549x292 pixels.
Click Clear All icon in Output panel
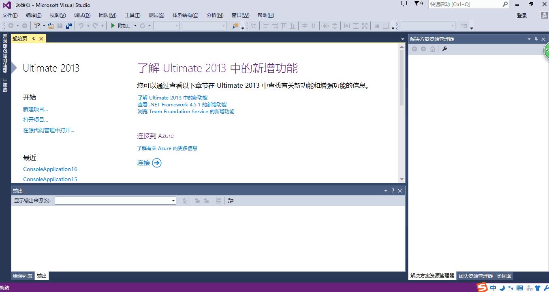(218, 200)
